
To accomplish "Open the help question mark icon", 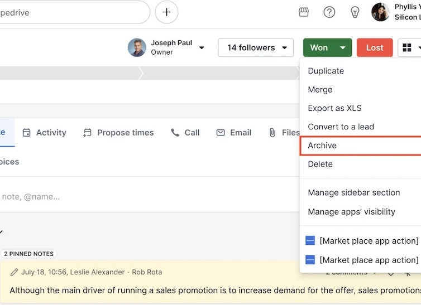I will pyautogui.click(x=329, y=12).
